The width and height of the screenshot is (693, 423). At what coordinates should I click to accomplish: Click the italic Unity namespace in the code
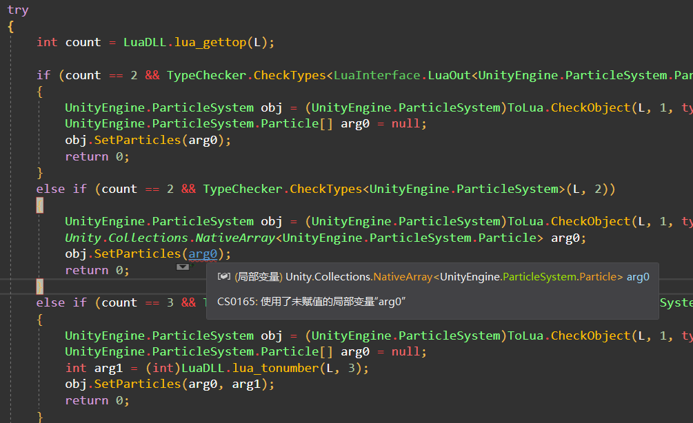click(83, 238)
